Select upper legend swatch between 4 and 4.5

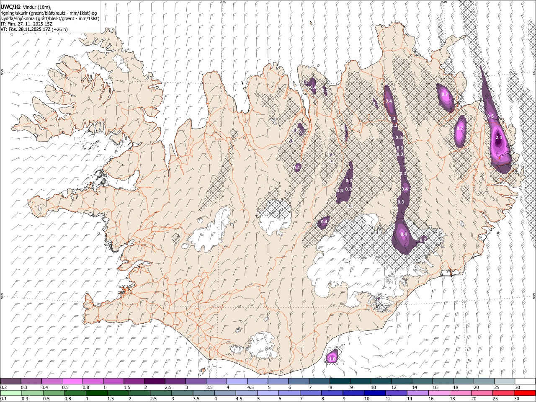237,381
